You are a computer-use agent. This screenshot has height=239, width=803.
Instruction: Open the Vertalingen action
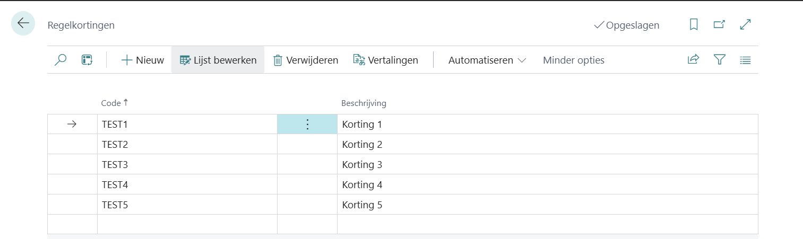click(x=386, y=60)
